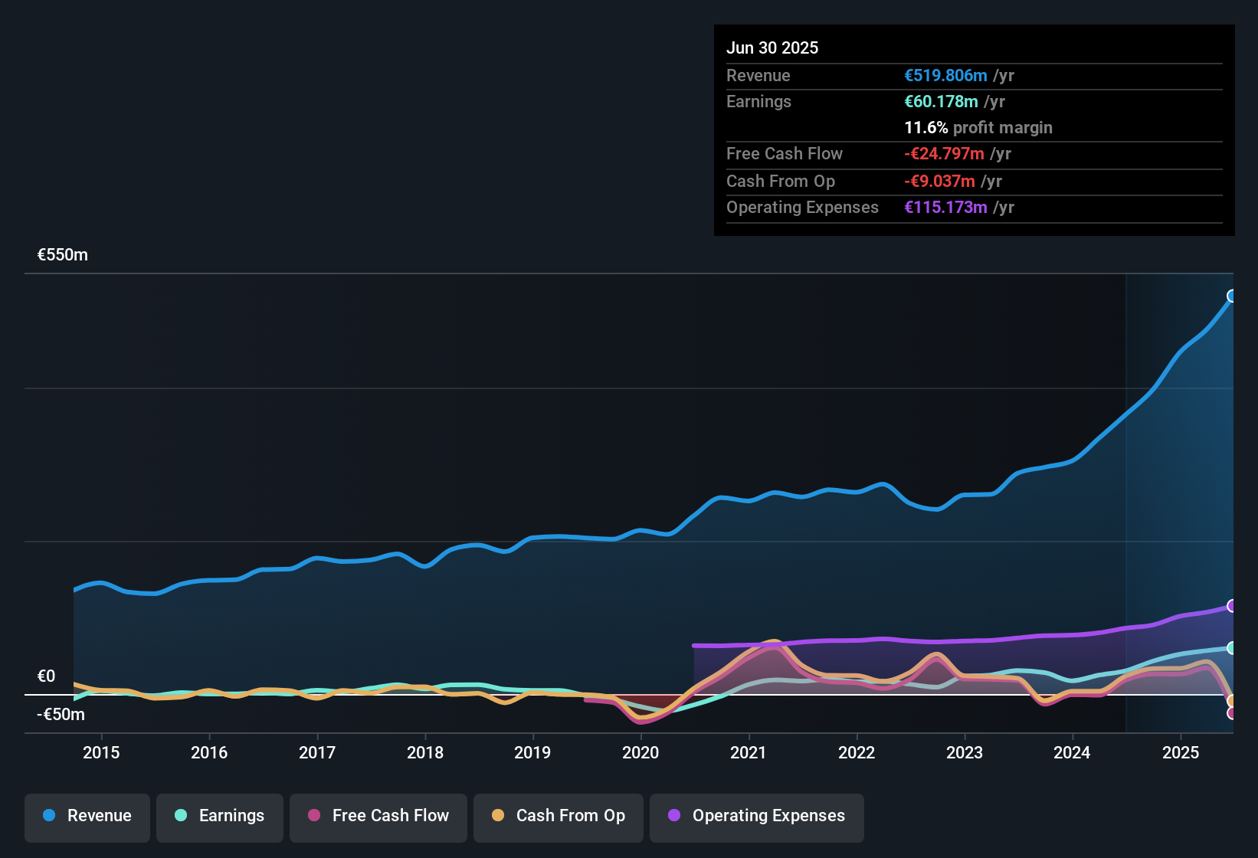
Task: Toggle the Operating Expenses series visibility
Action: pos(757,816)
